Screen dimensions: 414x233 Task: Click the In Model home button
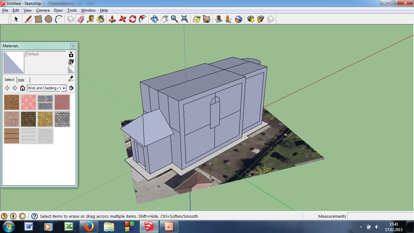[x=22, y=88]
